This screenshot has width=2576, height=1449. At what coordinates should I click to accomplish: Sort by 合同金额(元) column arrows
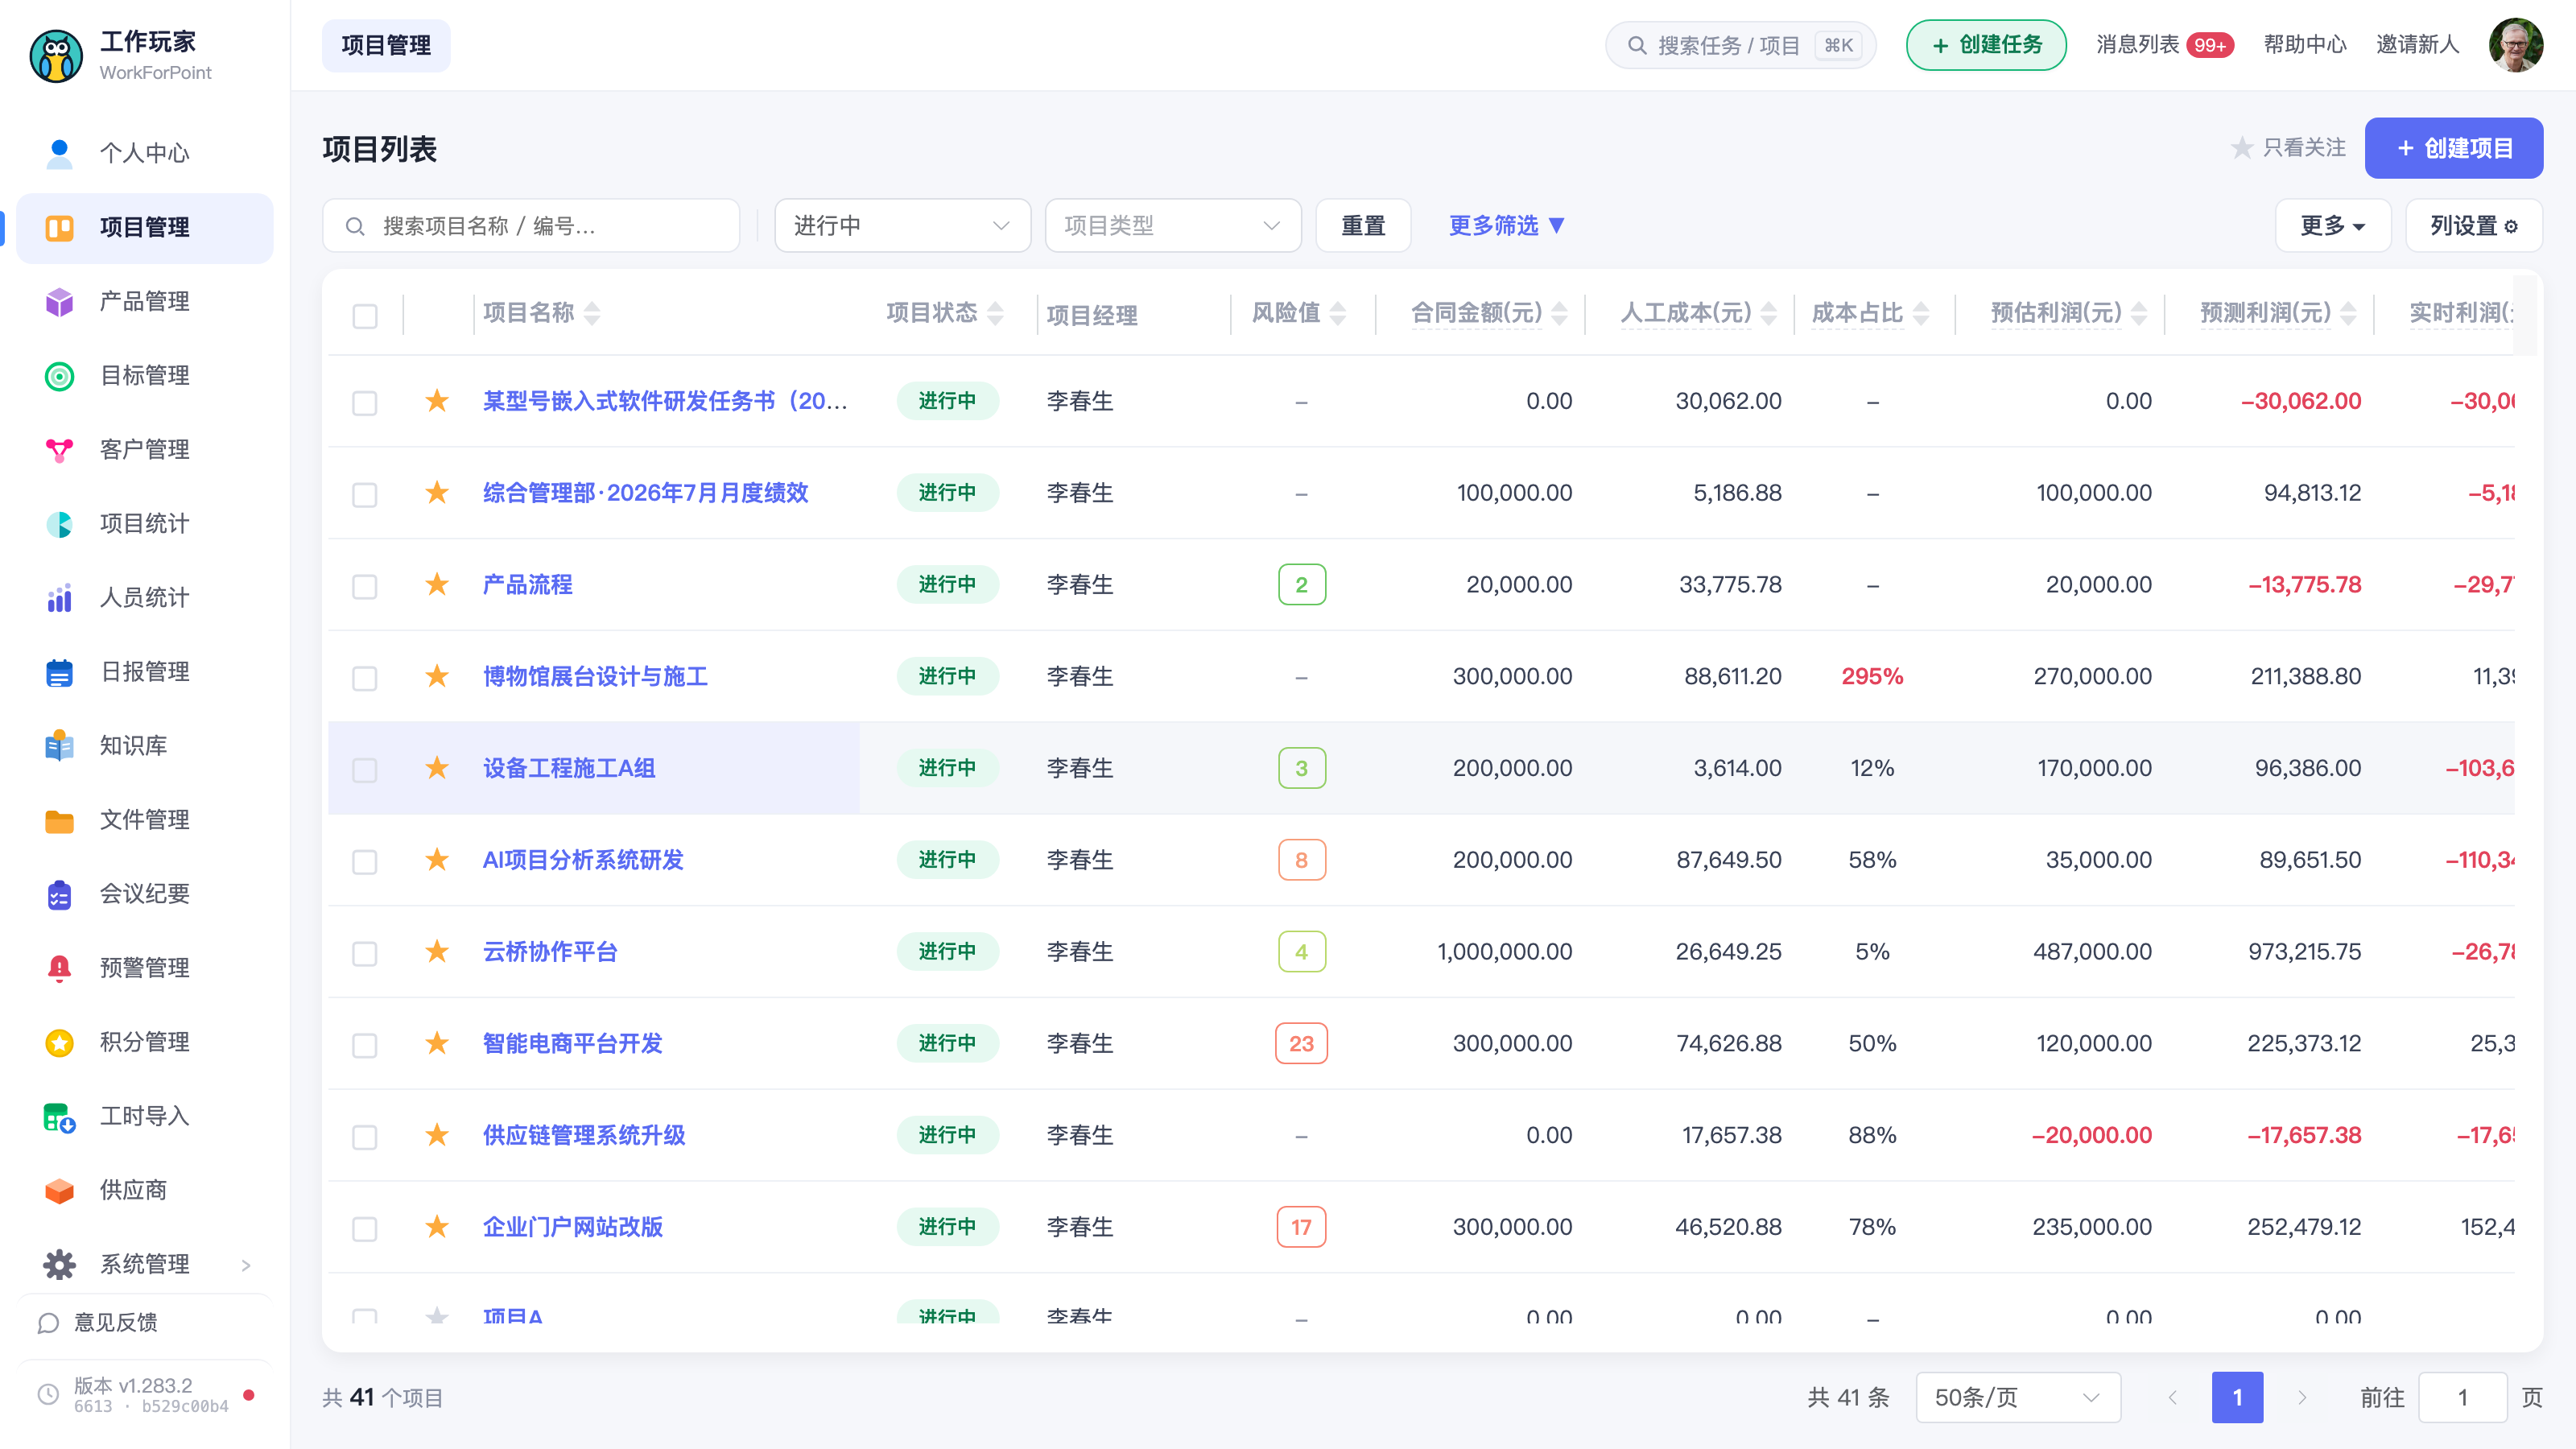point(1559,314)
